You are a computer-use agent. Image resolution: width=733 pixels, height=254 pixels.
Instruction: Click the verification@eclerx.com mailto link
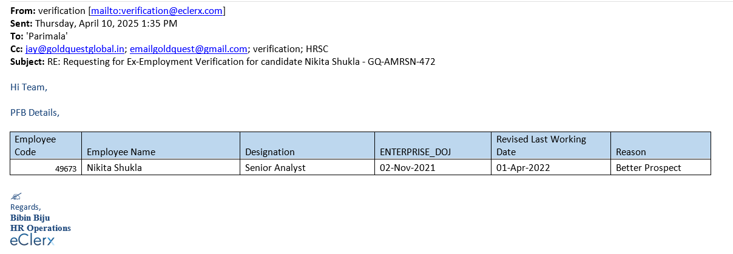tap(157, 11)
